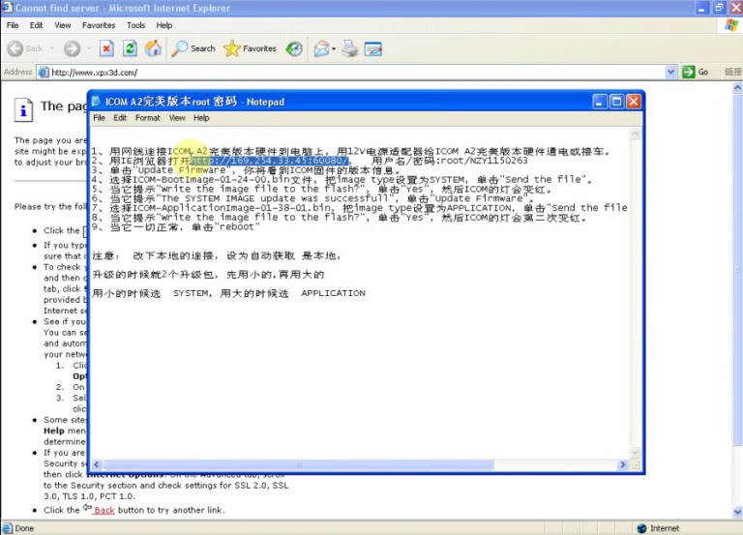
Task: Click the Mail envelope icon
Action: tap(322, 48)
